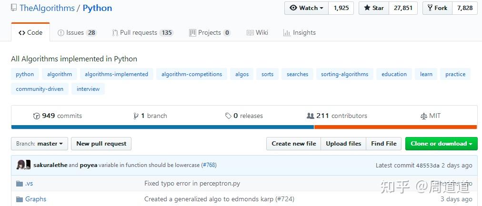Click the New pull request button
Image resolution: width=482 pixels, height=206 pixels.
(x=101, y=144)
